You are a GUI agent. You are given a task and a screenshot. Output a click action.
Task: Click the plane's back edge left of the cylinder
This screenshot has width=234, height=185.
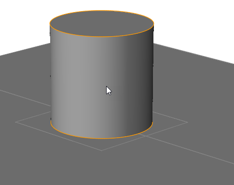[x=25, y=49]
